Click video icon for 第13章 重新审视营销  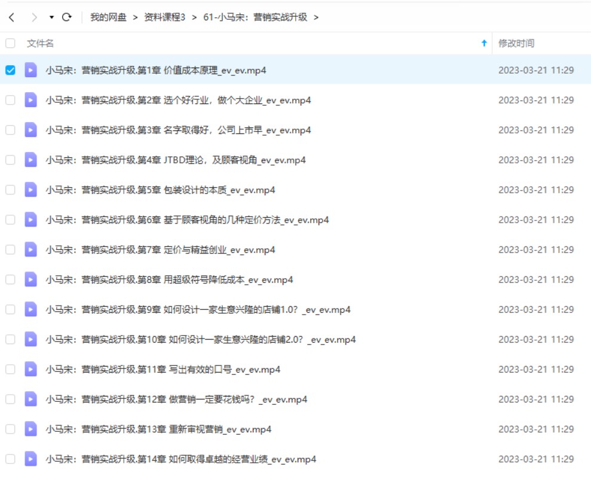(30, 429)
